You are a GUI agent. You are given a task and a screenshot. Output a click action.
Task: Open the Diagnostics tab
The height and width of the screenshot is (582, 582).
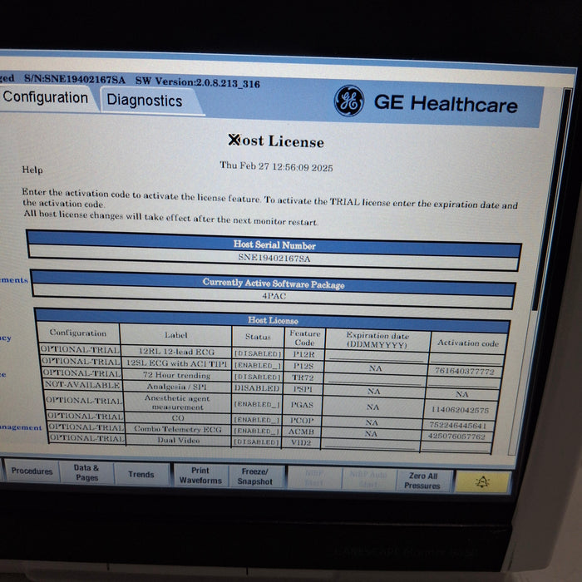(145, 101)
